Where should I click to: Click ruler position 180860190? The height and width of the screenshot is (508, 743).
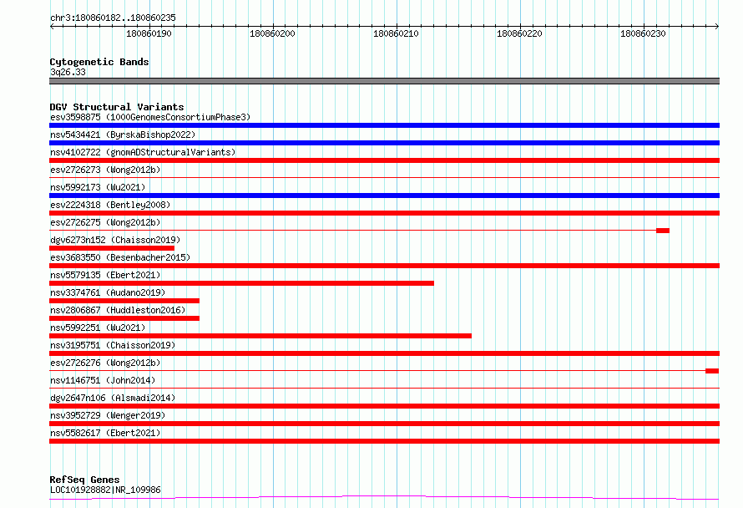pyautogui.click(x=149, y=33)
